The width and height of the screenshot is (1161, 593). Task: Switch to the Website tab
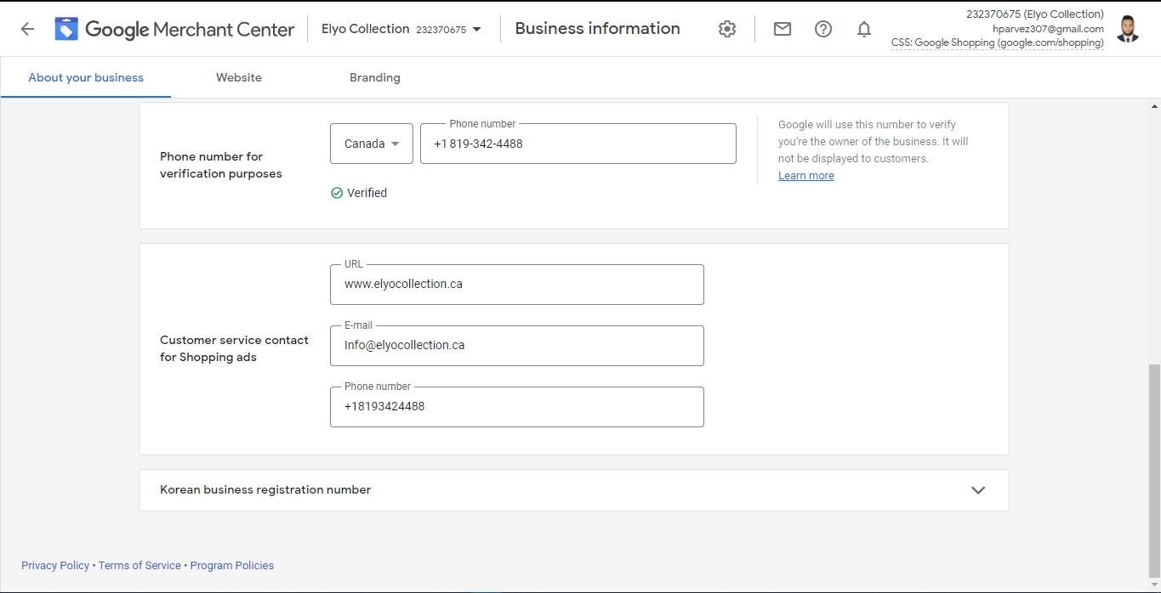click(x=239, y=77)
